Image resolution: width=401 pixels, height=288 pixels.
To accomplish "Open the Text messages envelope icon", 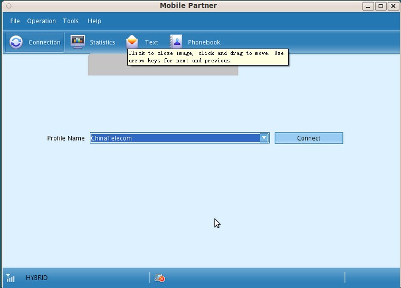I will tap(132, 42).
